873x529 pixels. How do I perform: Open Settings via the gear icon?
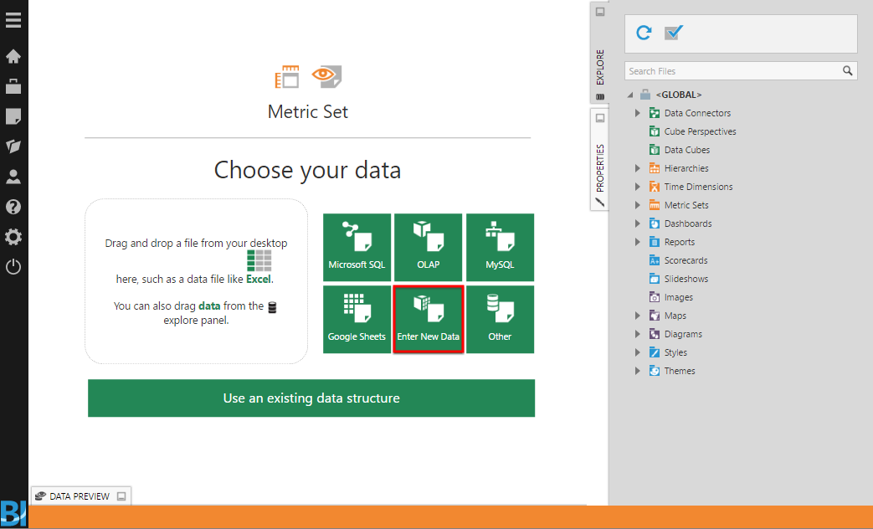13,237
